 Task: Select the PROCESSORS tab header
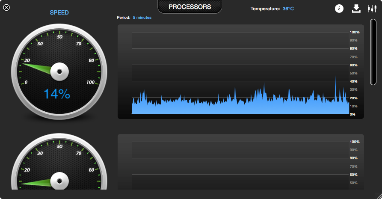click(190, 7)
